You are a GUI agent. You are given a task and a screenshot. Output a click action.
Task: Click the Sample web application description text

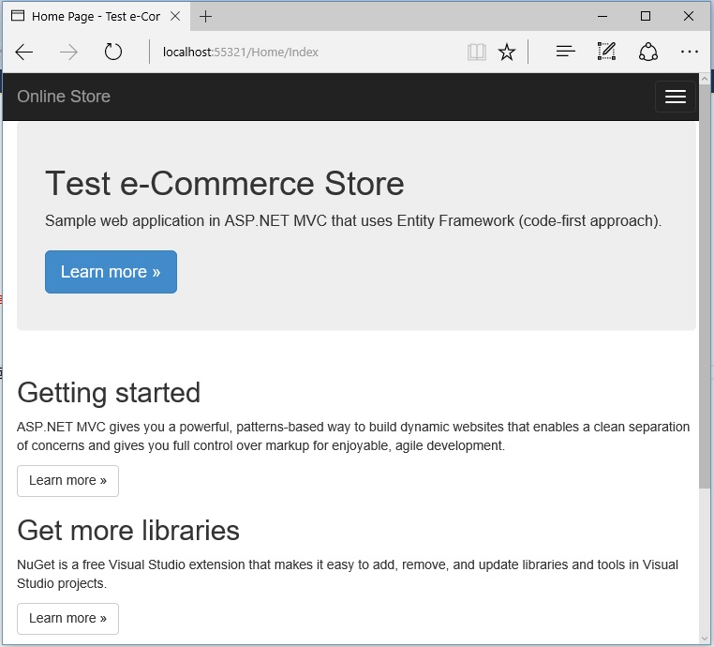click(353, 221)
